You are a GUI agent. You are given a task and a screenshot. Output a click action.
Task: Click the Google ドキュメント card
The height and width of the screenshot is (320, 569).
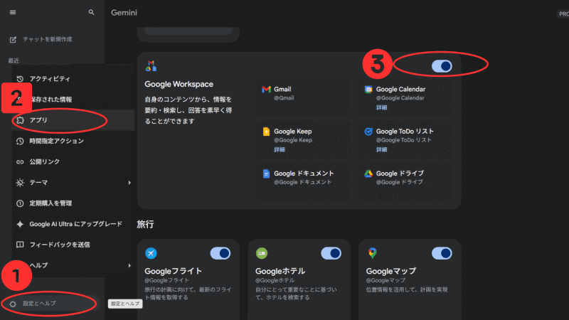(x=304, y=181)
